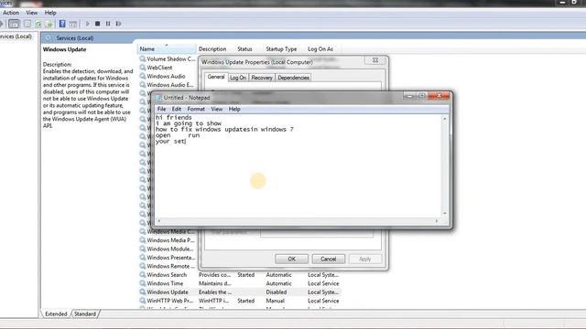Click the Properties toolbar icon in Services
Image resolution: width=586 pixels, height=329 pixels.
pyautogui.click(x=27, y=24)
